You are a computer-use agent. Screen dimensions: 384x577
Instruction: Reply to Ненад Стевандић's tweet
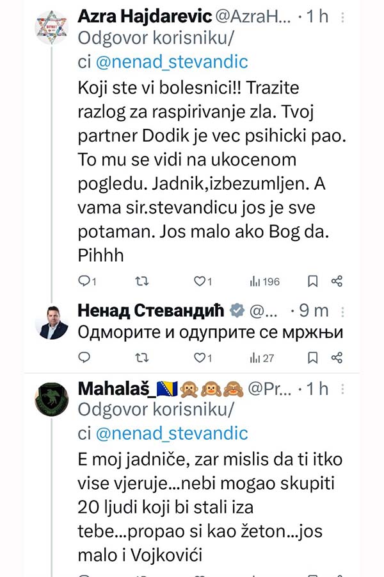point(84,357)
